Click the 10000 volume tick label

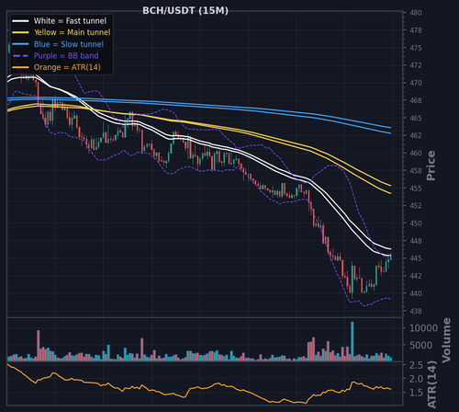pos(423,328)
